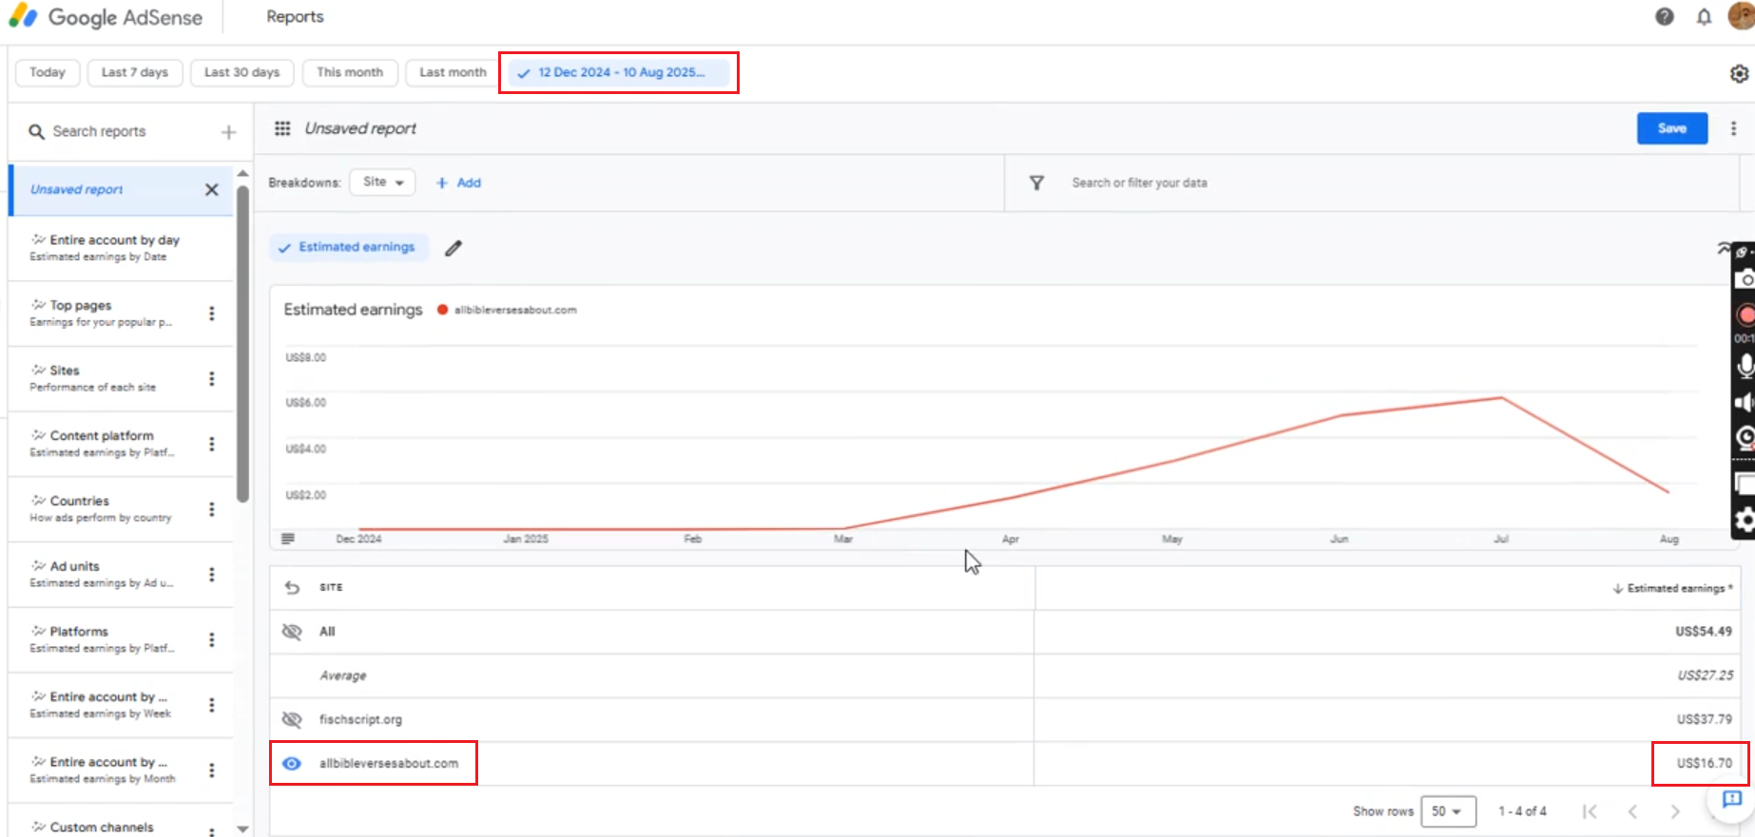Open the feedback chat bubble icon
Screen dimensions: 1755x837
(x=1732, y=799)
